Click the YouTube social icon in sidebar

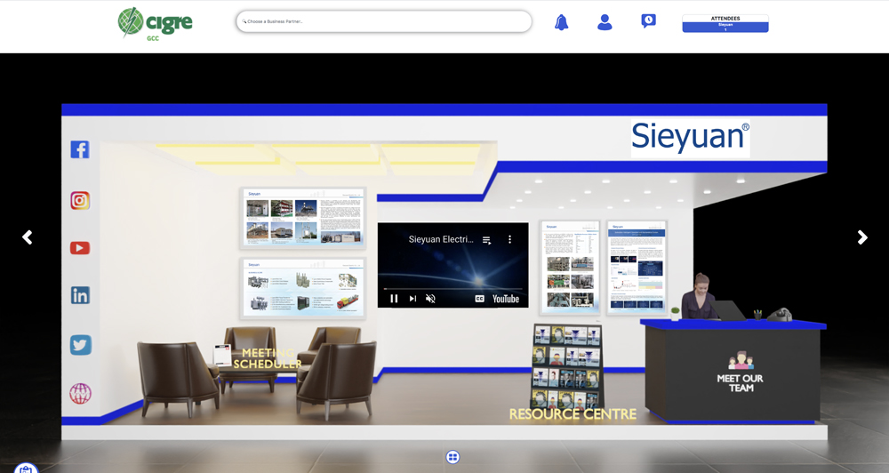coord(80,248)
